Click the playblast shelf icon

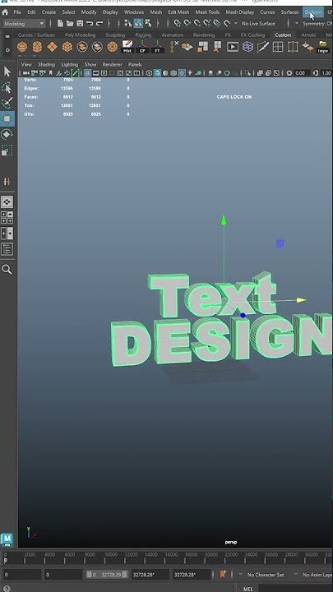tap(233, 47)
